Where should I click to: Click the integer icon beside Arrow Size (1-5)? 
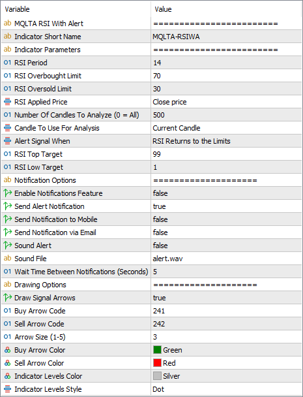point(7,337)
